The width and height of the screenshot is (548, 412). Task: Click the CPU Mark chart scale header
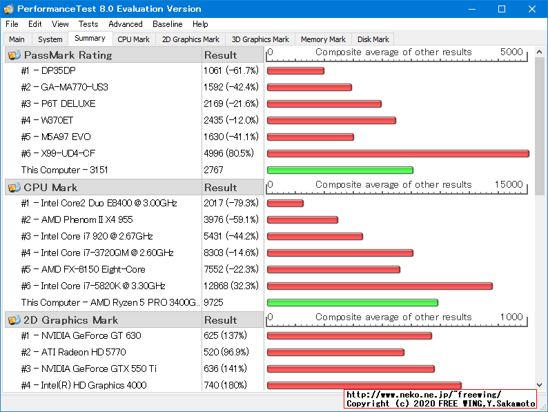coord(397,187)
